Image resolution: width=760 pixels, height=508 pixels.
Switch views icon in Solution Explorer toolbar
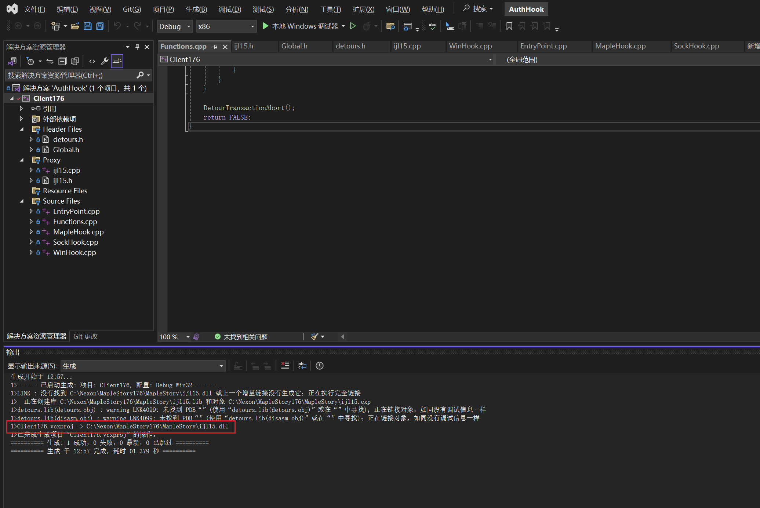(x=12, y=61)
